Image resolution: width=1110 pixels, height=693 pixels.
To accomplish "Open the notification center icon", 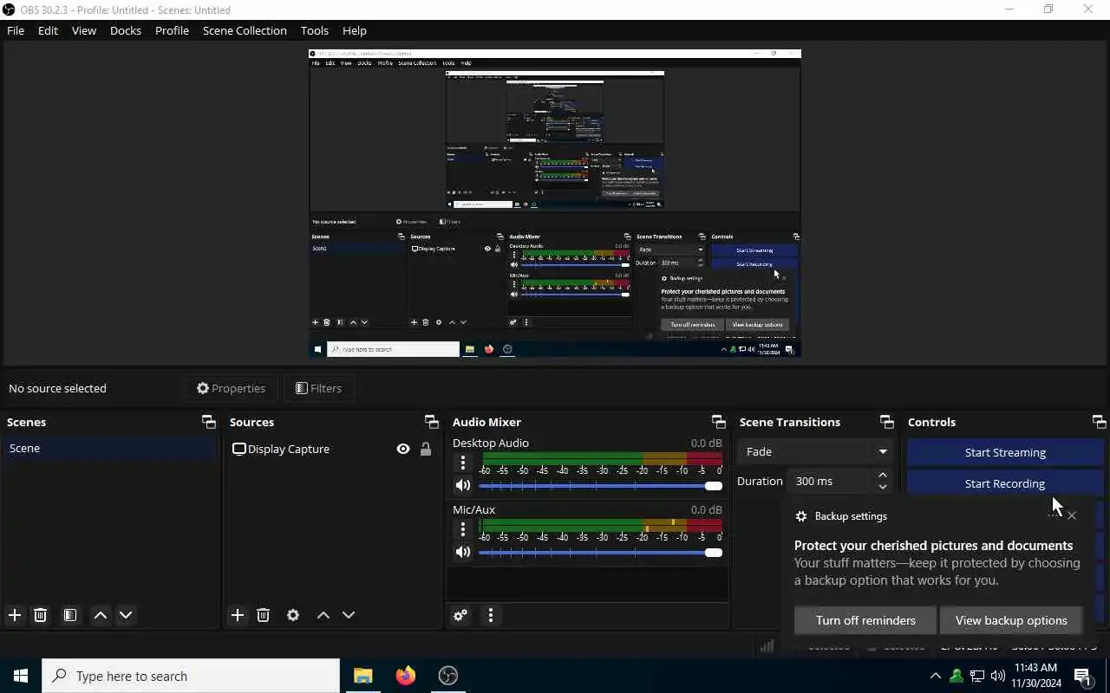I will click(1083, 676).
